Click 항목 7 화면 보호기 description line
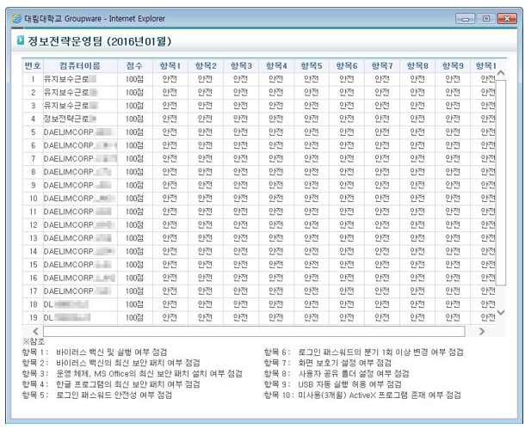The image size is (525, 429). (328, 363)
